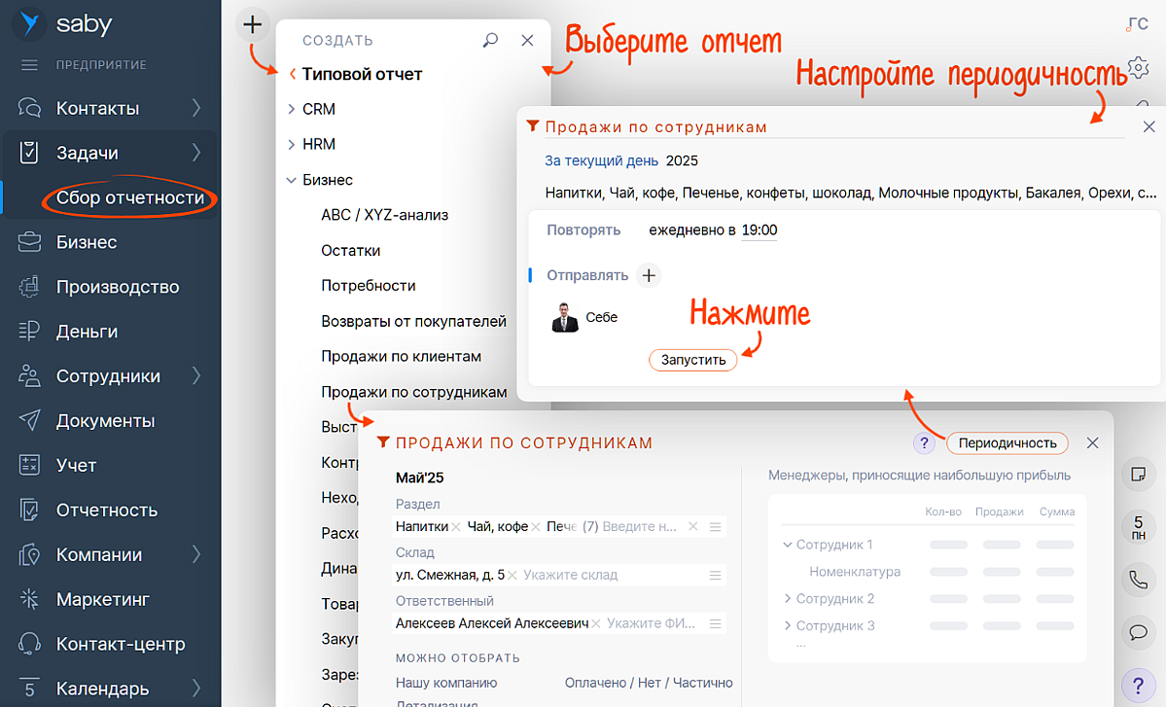Collapse the Бизнес report group
This screenshot has height=707, width=1166.
(291, 180)
